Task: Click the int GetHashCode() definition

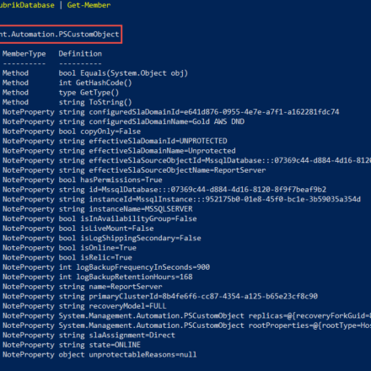Action: [95, 83]
